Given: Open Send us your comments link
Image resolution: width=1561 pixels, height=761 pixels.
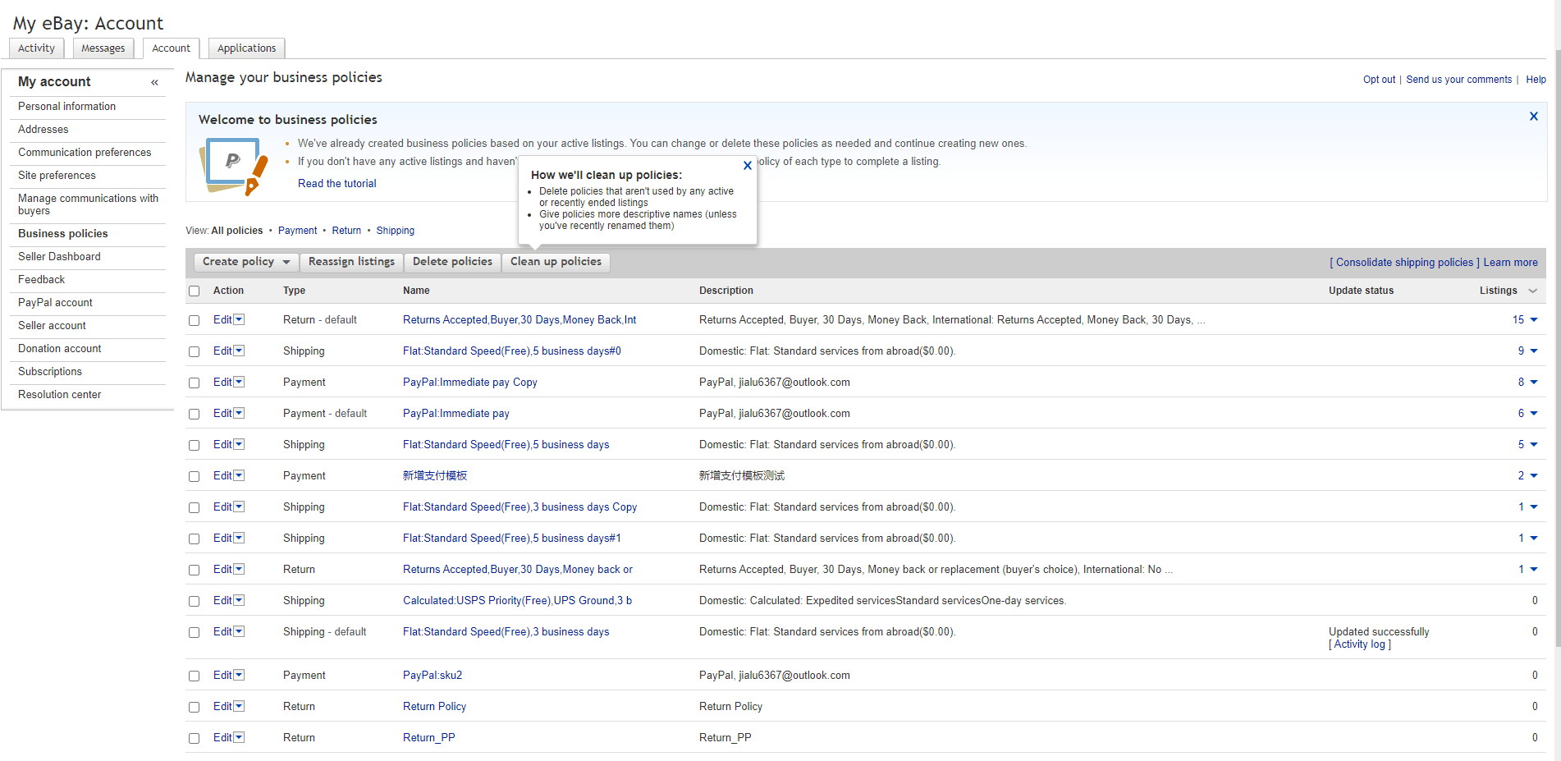Looking at the screenshot, I should pyautogui.click(x=1458, y=80).
